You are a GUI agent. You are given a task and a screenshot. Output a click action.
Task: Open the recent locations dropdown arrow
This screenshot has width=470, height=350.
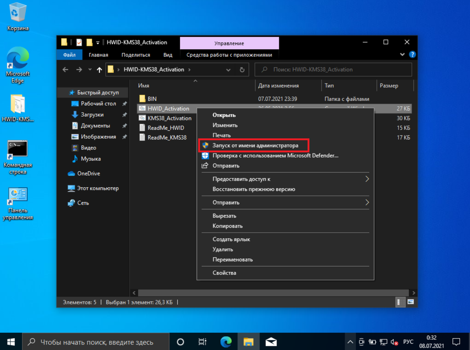[90, 70]
